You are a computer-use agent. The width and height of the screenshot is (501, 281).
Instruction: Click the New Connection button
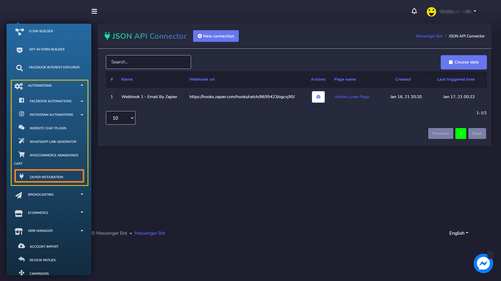[216, 36]
